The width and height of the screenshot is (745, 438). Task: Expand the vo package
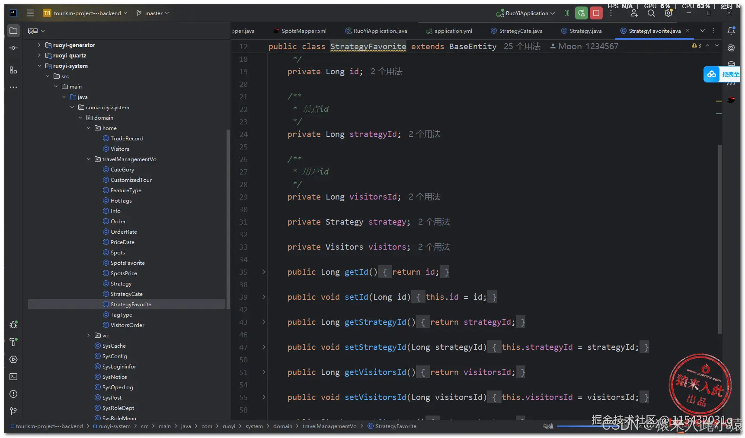[x=89, y=335]
